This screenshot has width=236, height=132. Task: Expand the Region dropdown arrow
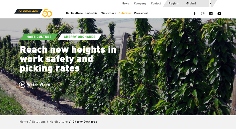tap(210, 4)
